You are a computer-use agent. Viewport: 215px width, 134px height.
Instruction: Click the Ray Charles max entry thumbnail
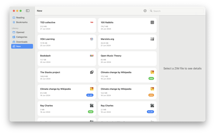point(92,106)
